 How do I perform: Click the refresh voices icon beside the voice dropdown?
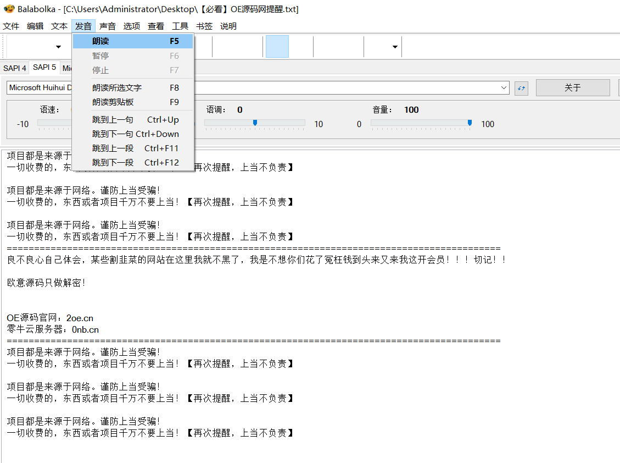[521, 88]
